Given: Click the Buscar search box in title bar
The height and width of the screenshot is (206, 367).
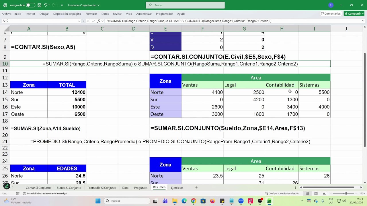Looking at the screenshot, I should [185, 5].
